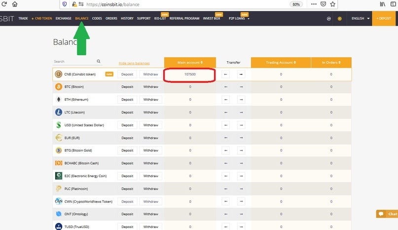Click the EUR euro coin icon
The height and width of the screenshot is (230, 398).
coord(59,138)
